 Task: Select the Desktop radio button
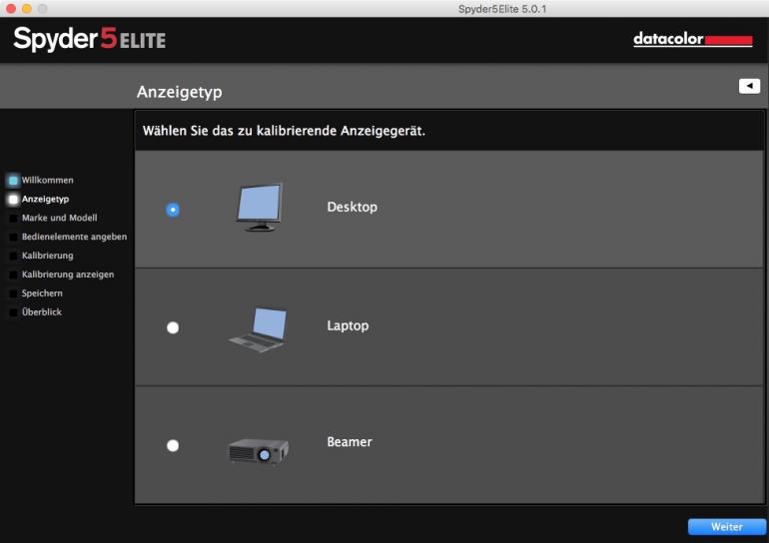[173, 210]
